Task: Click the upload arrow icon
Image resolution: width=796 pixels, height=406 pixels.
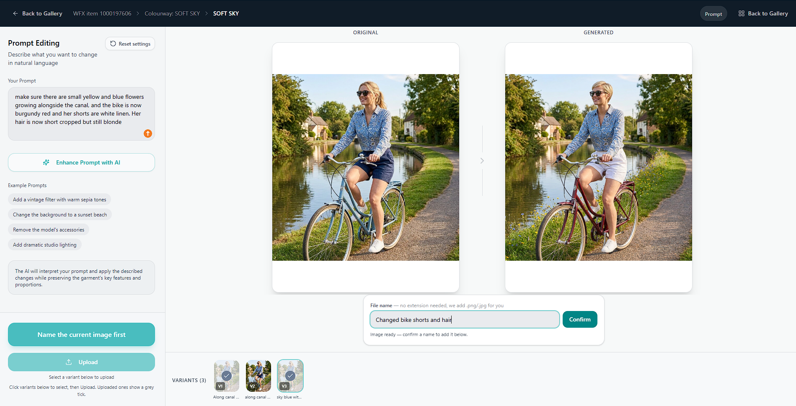Action: click(x=69, y=362)
